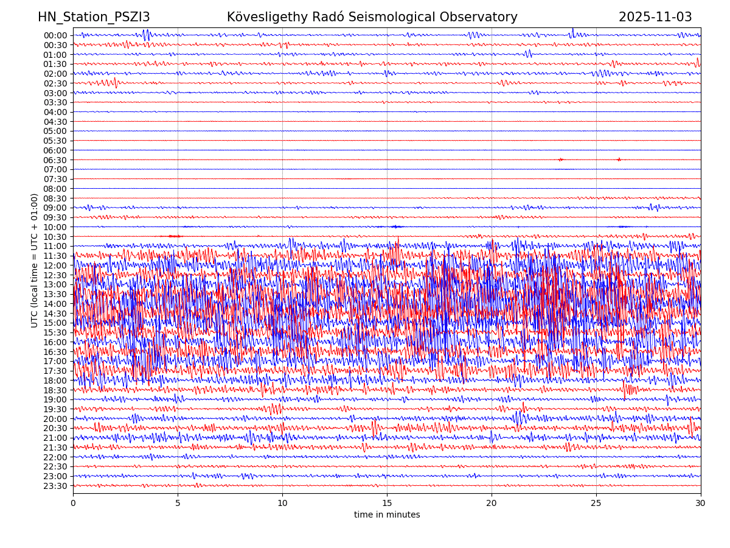Select the 06:30 trace time label
This screenshot has width=730, height=548.
pos(55,160)
